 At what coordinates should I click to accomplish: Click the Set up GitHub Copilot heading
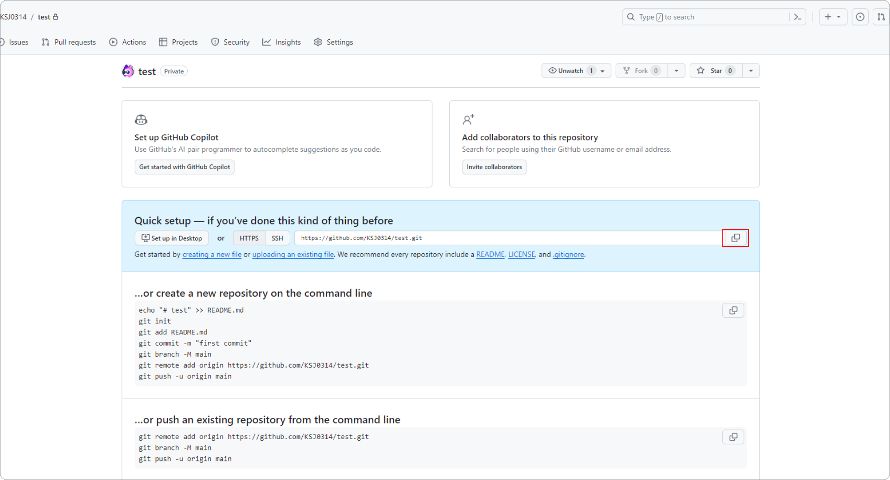[x=176, y=137]
